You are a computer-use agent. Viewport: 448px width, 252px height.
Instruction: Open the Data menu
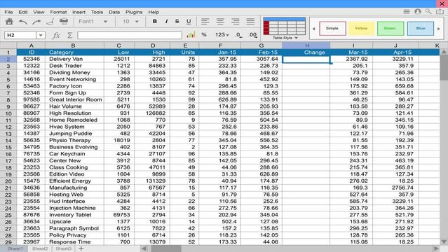click(114, 12)
